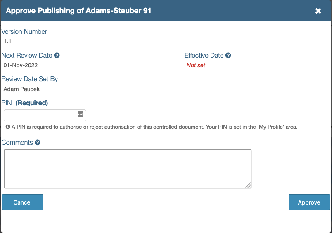Click password manager icon in PIN field
This screenshot has width=332, height=233.
(81, 114)
